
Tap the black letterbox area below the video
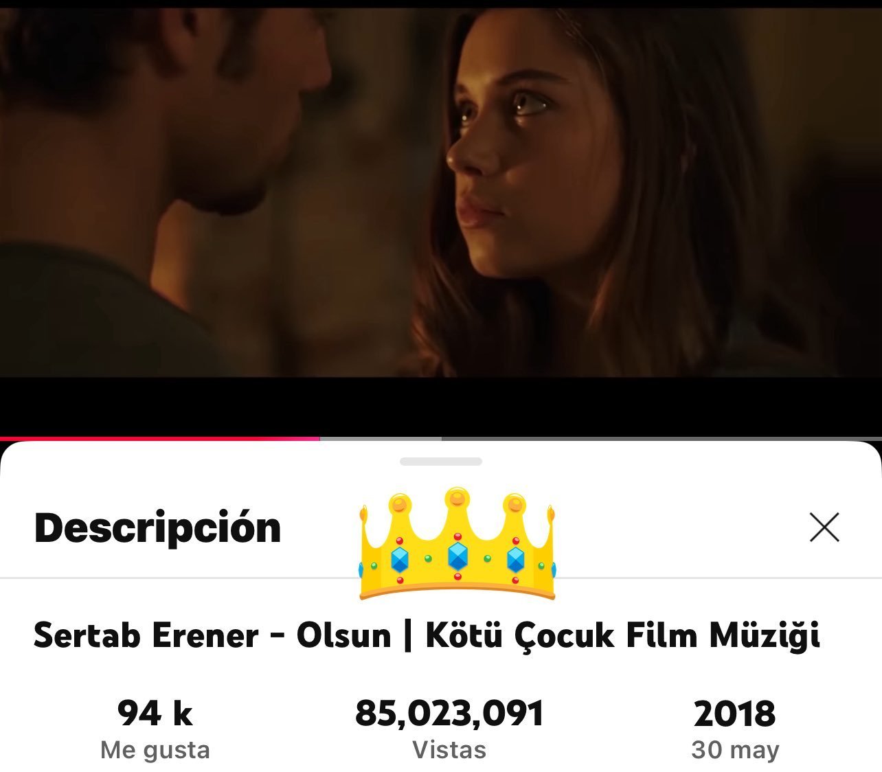(x=441, y=407)
